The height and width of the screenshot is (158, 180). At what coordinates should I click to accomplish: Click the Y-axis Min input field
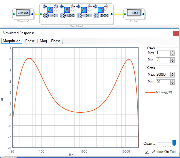click(163, 60)
